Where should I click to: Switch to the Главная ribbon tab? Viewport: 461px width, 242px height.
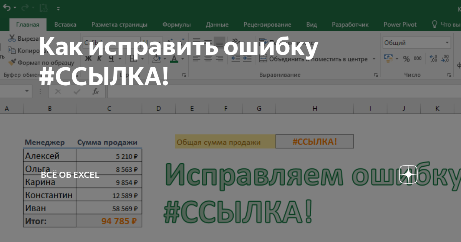coord(28,25)
